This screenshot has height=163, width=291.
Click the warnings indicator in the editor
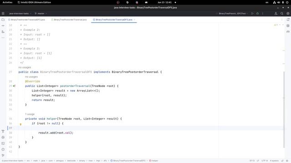[276, 25]
